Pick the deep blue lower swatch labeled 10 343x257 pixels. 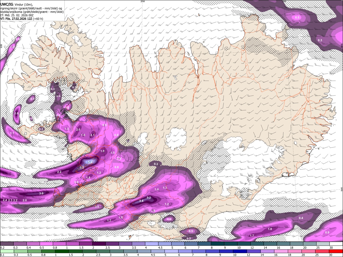click(x=240, y=251)
